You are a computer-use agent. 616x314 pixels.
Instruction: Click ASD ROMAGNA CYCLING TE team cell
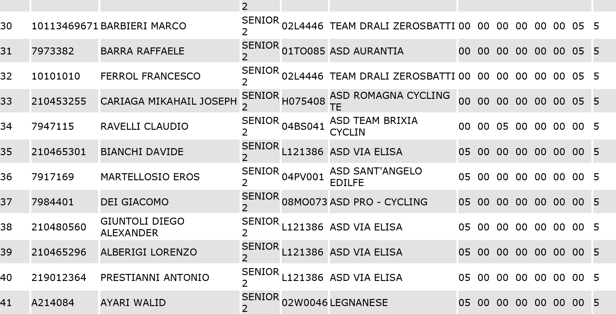point(393,101)
